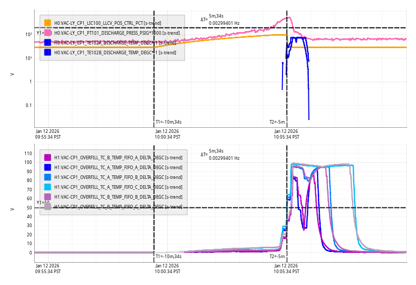Toggle the TC_B_TEMP_FIFO_C_DELTA_DEGC trace label
Image resolution: width=416 pixels, height=285 pixels.
pyautogui.click(x=118, y=206)
